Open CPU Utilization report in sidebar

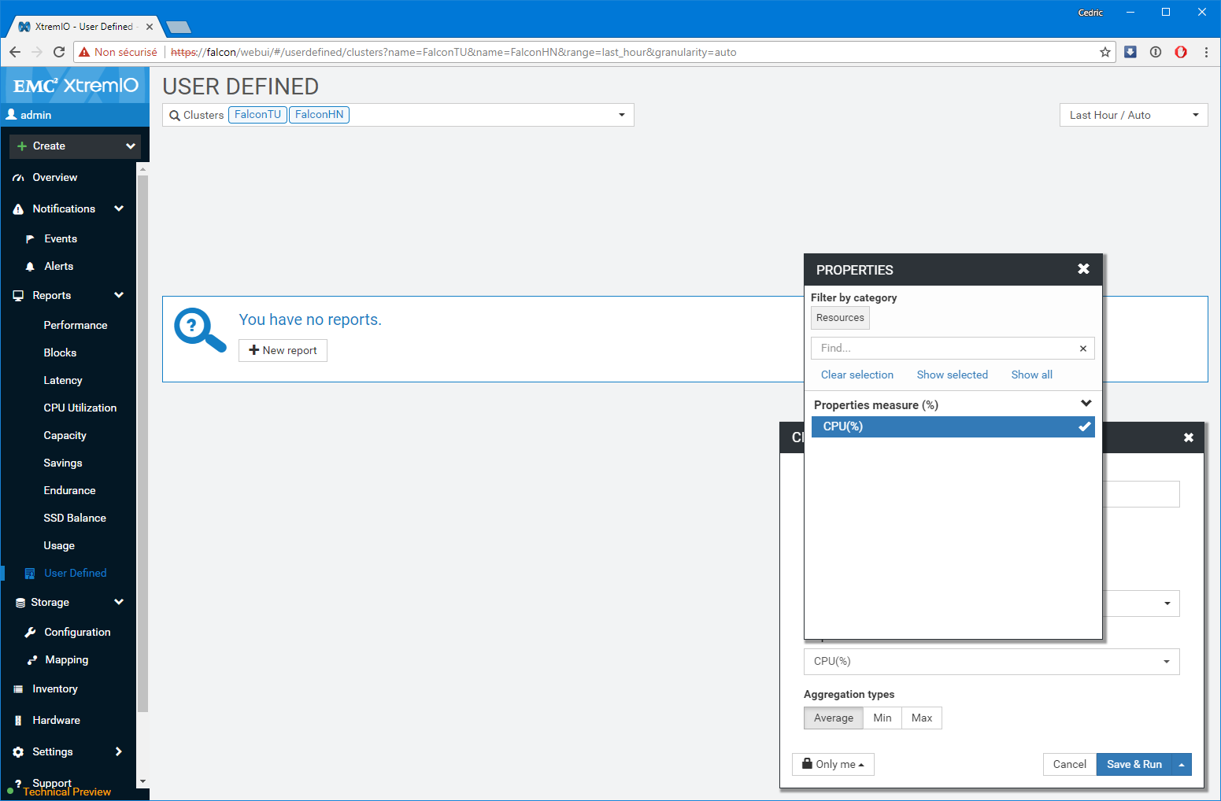tap(80, 408)
